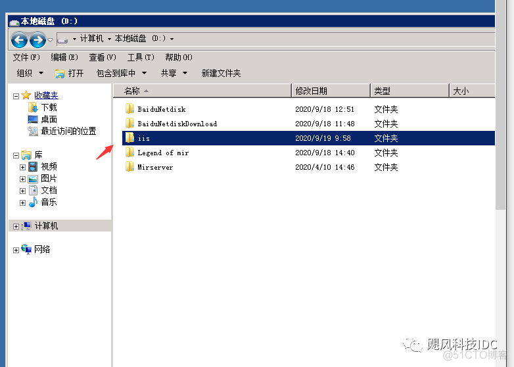Expand the 网络 tree node

(x=16, y=250)
